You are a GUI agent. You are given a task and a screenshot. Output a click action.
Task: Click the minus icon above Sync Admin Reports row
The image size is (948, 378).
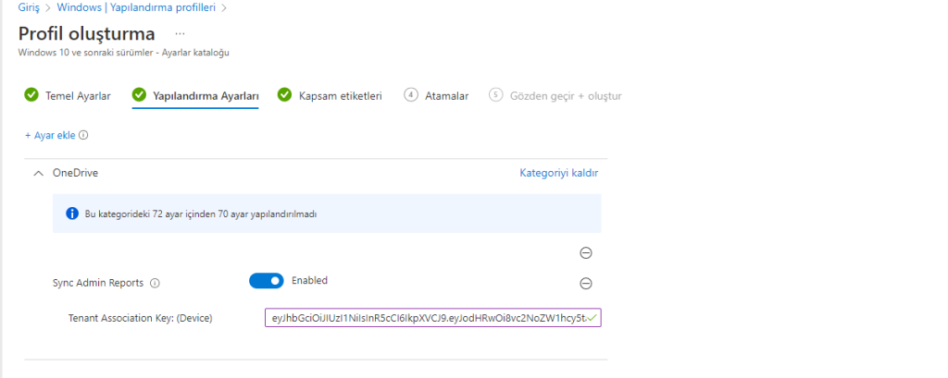point(585,253)
